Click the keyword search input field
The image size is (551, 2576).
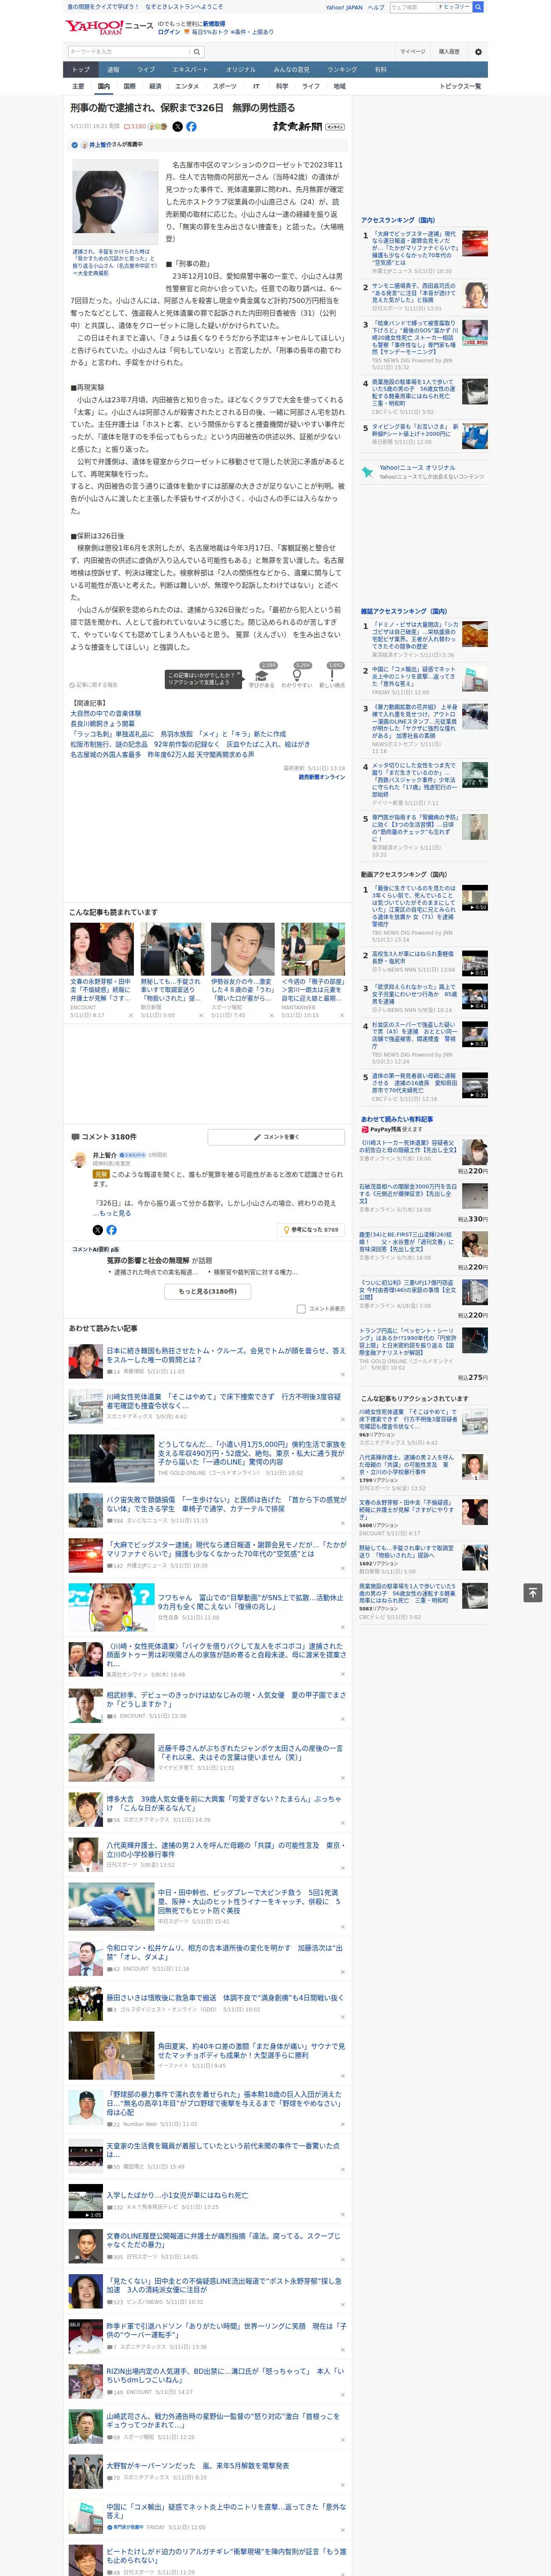click(x=129, y=52)
